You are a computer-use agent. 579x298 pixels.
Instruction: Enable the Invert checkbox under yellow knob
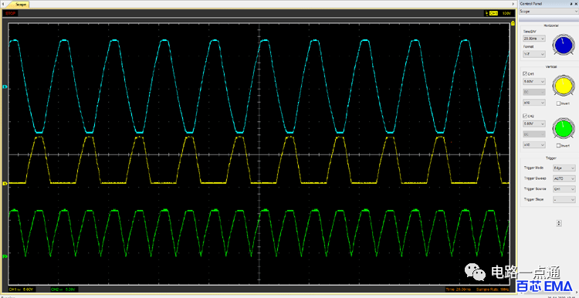[x=559, y=103]
